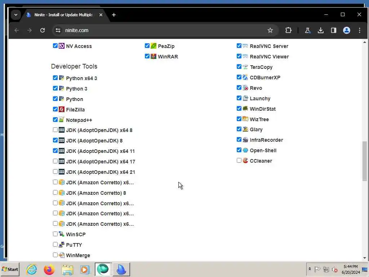Open the Windows Start menu

pyautogui.click(x=10, y=269)
